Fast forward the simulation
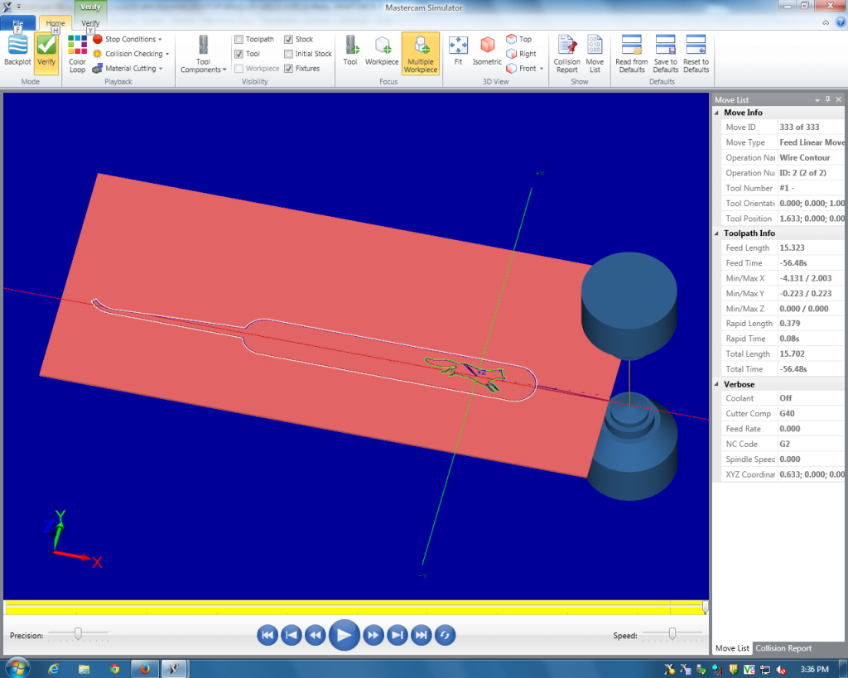Image resolution: width=848 pixels, height=678 pixels. coord(373,635)
